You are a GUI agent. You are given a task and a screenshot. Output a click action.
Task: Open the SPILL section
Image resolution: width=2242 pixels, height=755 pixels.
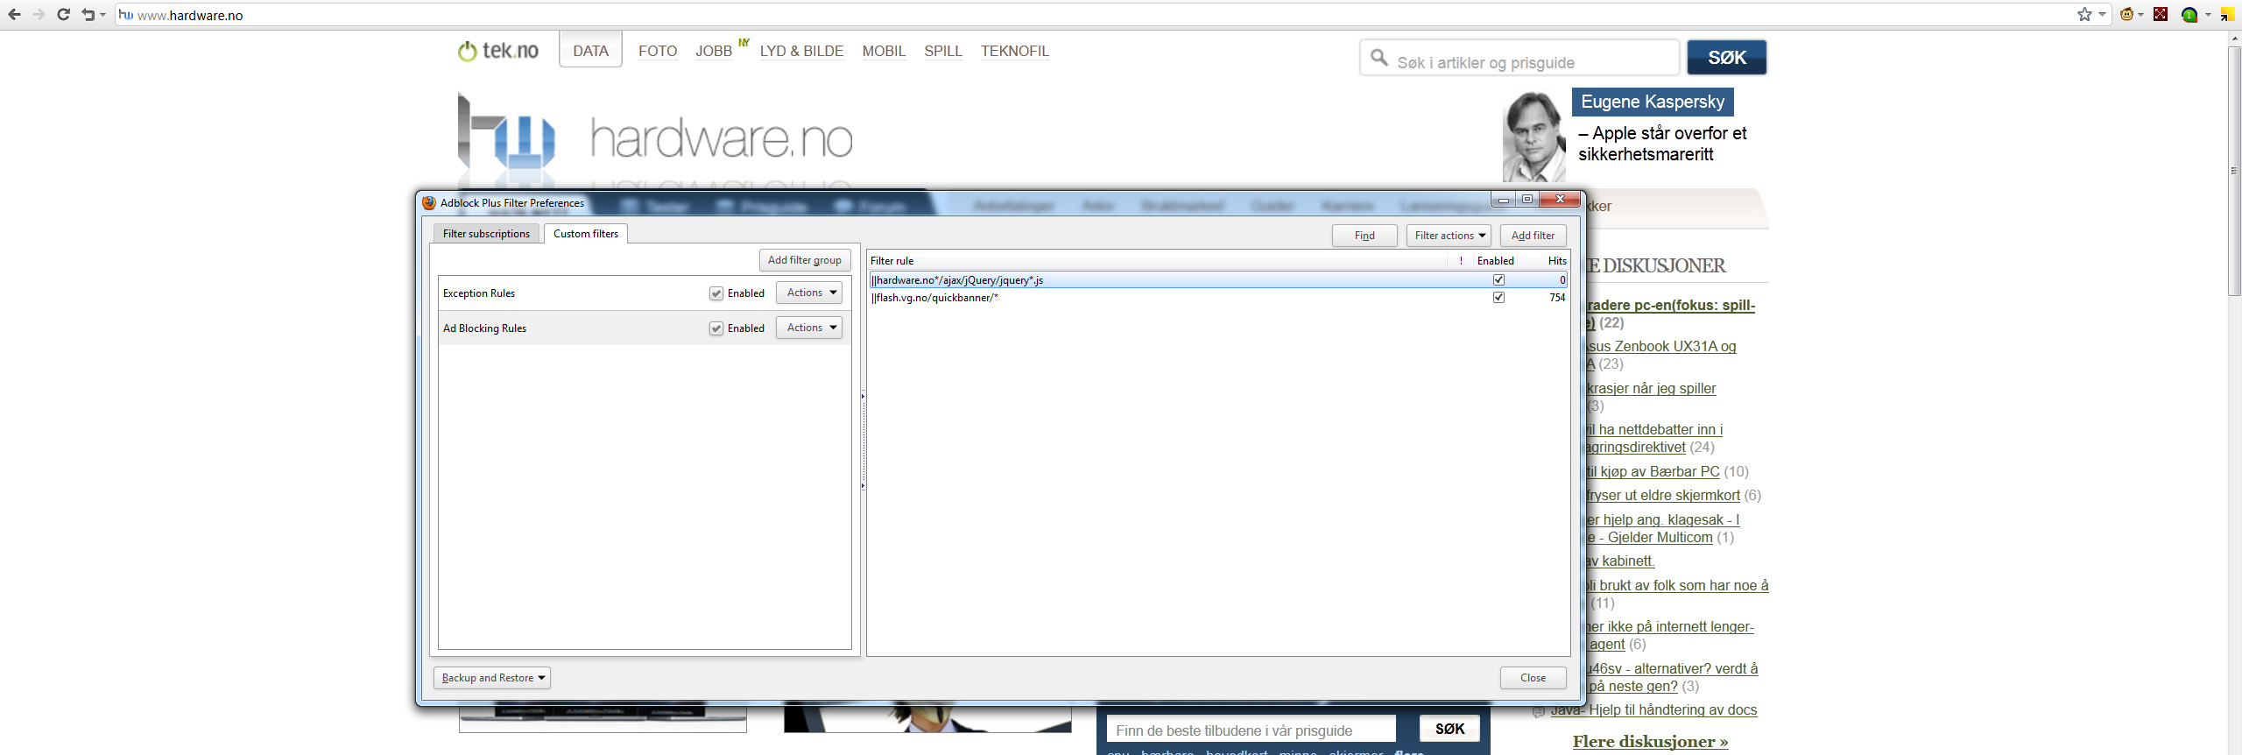tap(943, 51)
